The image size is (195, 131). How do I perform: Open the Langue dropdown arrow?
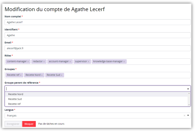pyautogui.click(x=188, y=115)
